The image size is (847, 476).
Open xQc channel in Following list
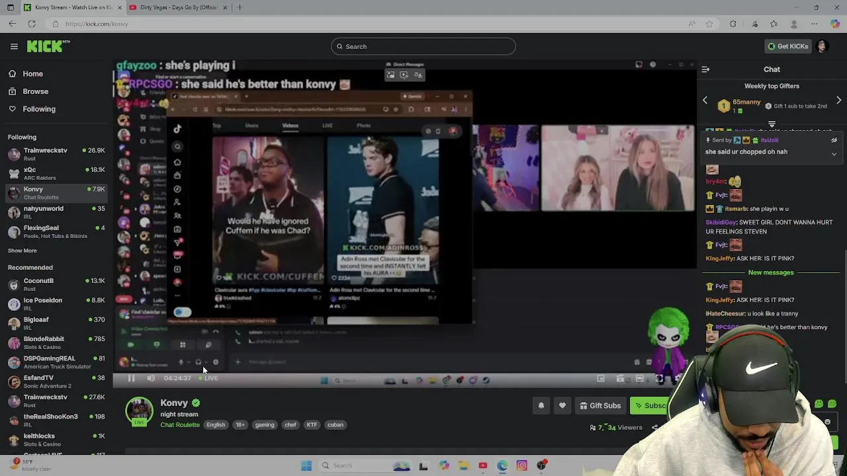tap(56, 173)
